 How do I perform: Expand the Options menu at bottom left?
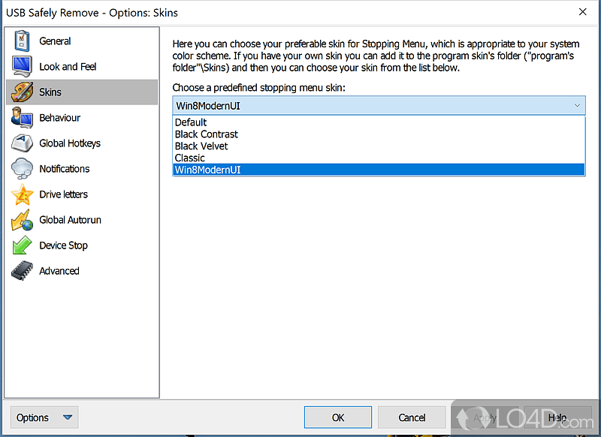(44, 417)
